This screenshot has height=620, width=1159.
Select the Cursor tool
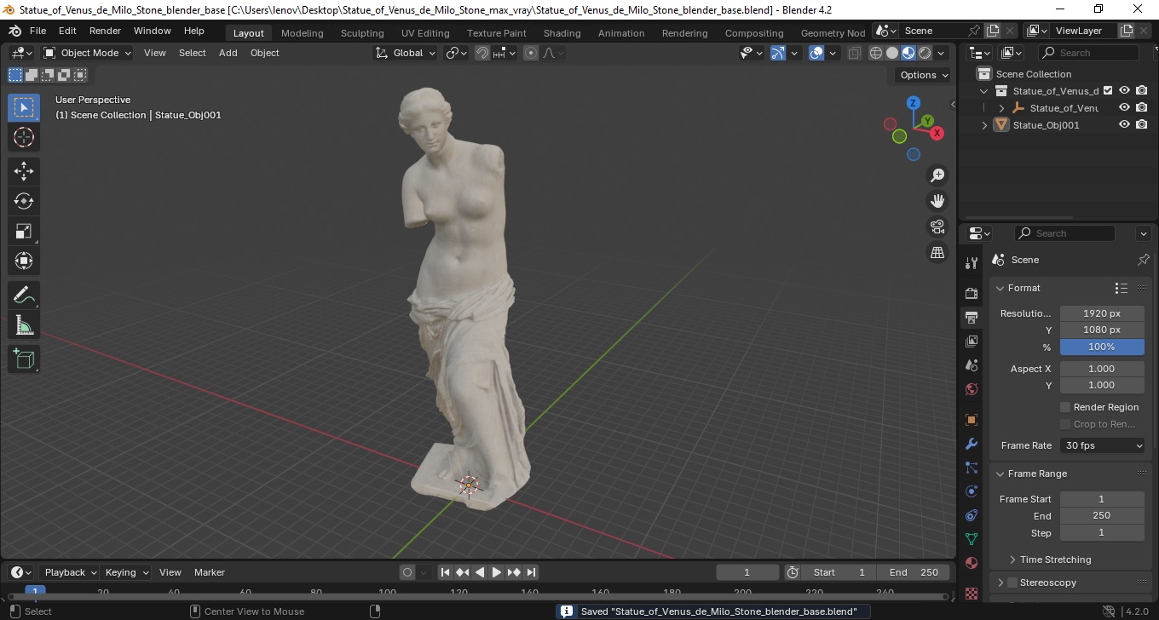[24, 137]
